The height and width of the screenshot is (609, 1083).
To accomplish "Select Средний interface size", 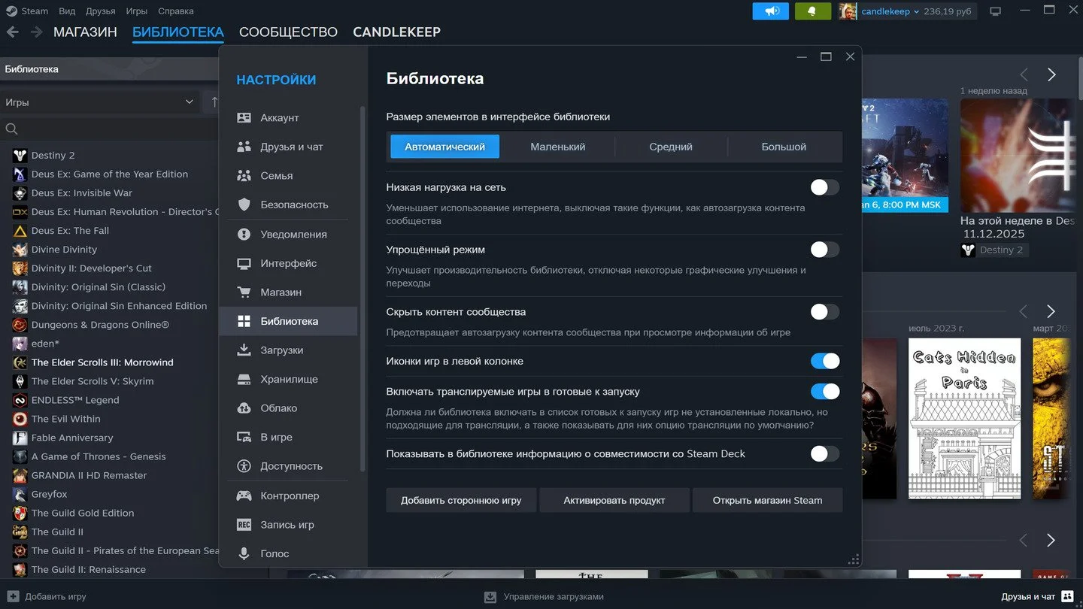I will 671,147.
